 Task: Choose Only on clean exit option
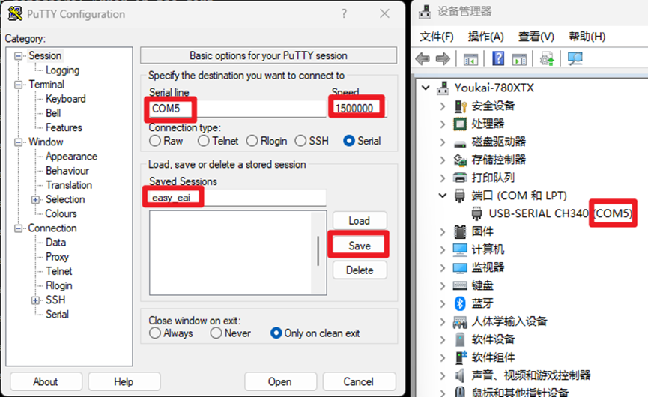tap(276, 333)
